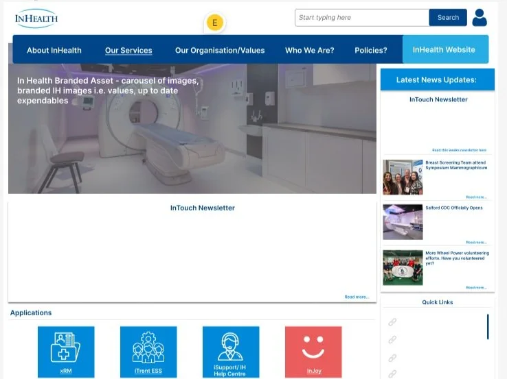
Task: Click the CT scanner carousel image
Action: 192,129
